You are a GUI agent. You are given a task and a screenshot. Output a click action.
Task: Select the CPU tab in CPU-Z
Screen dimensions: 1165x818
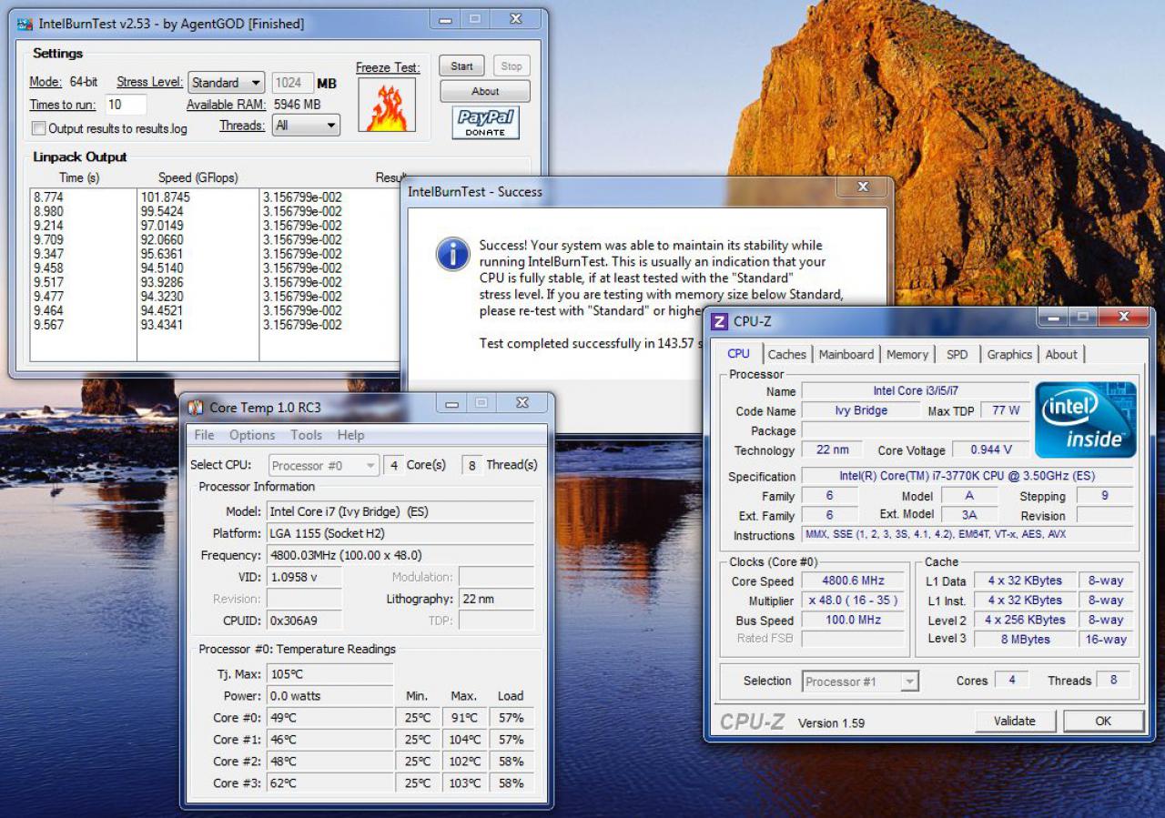tap(739, 354)
